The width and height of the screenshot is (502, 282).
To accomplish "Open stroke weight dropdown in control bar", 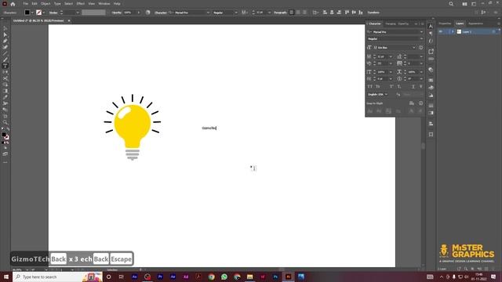I will coord(77,13).
